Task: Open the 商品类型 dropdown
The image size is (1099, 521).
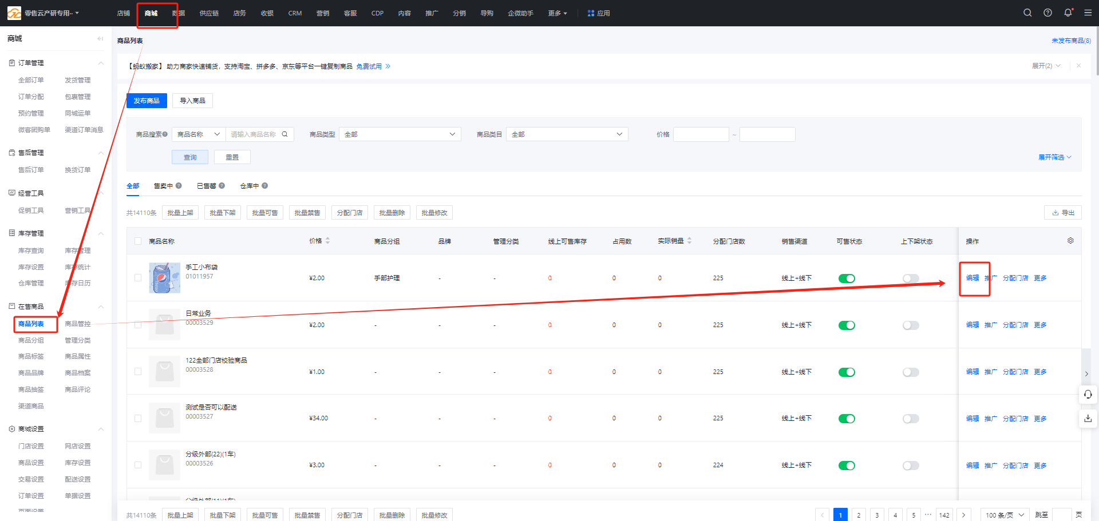Action: [400, 134]
